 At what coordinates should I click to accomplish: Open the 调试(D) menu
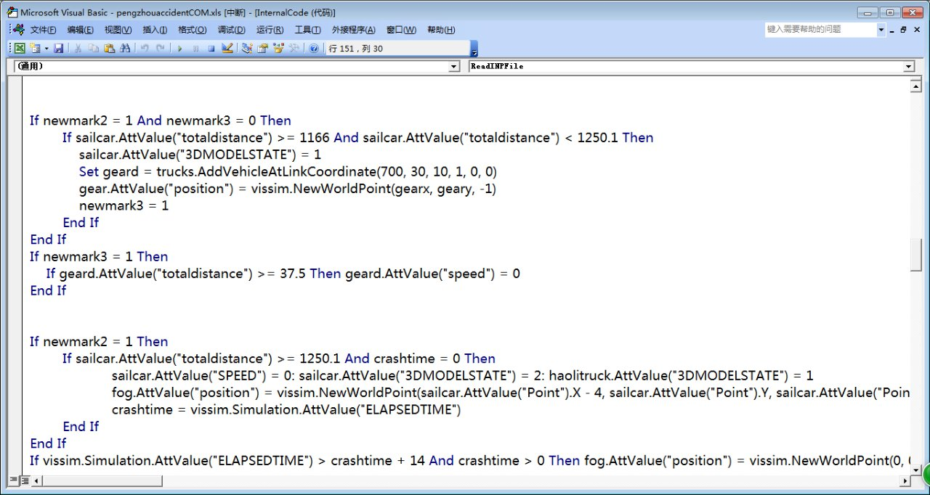point(232,30)
